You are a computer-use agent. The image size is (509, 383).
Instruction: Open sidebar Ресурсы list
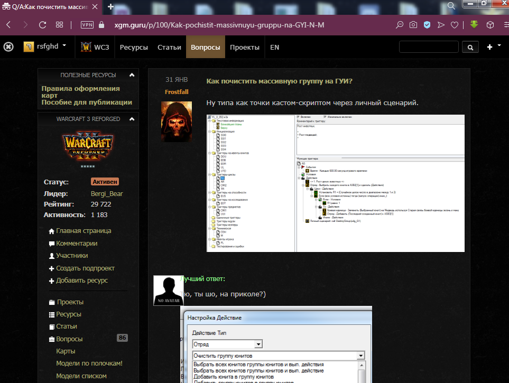tap(65, 314)
